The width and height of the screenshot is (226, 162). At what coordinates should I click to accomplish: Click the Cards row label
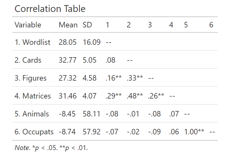28,60
